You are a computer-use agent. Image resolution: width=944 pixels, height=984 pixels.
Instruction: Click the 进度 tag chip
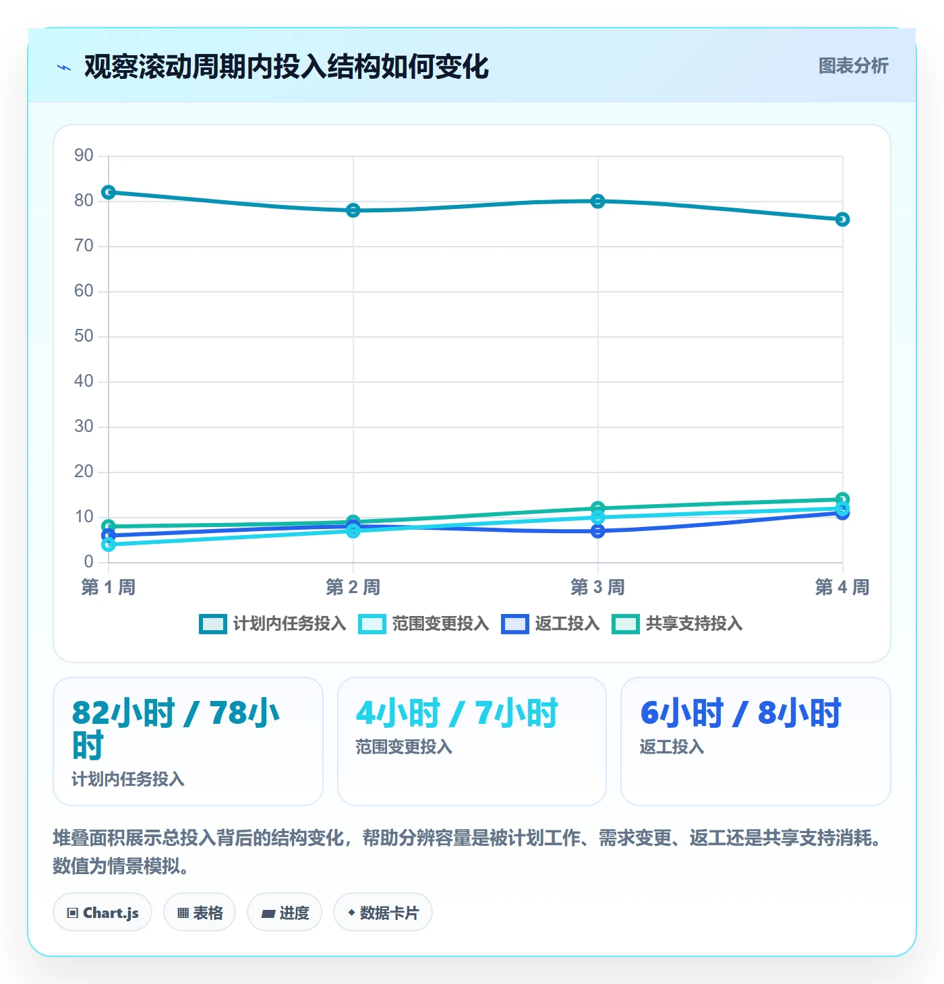pos(285,913)
